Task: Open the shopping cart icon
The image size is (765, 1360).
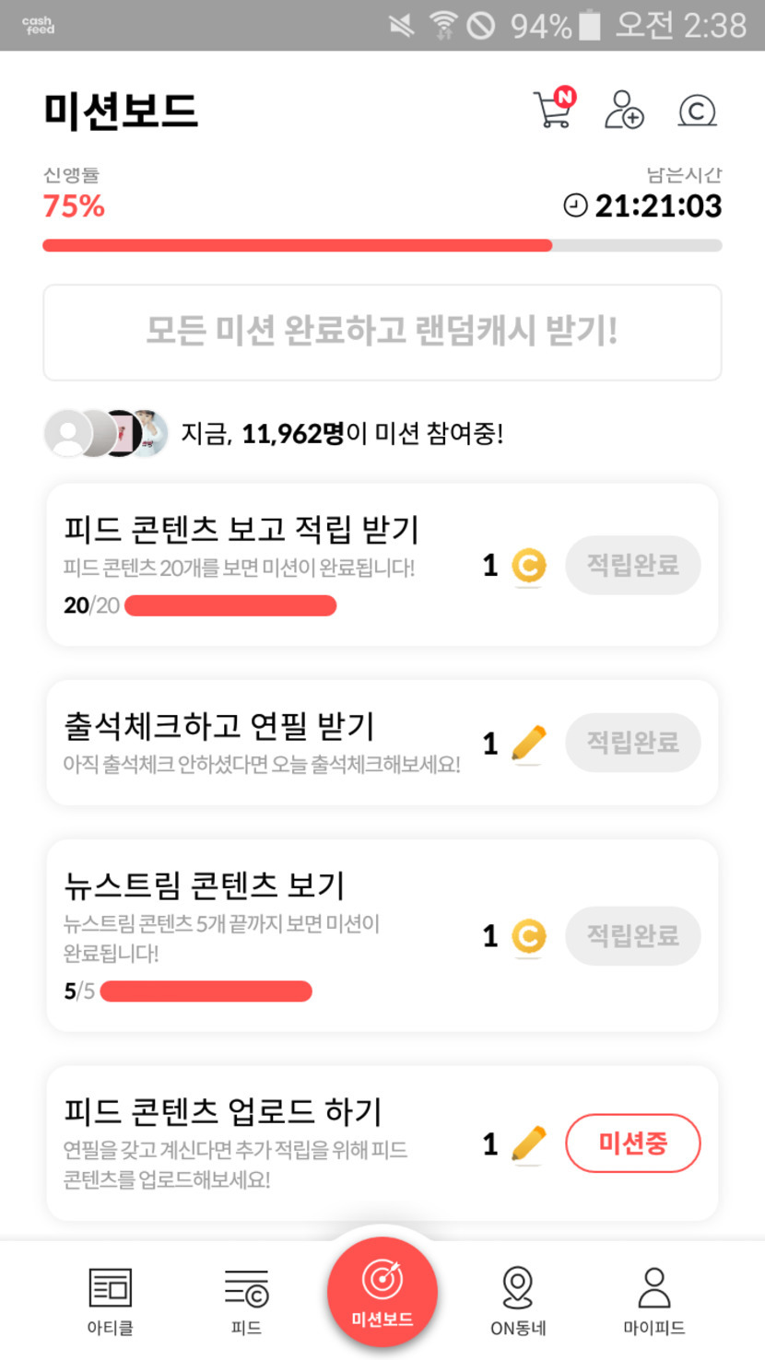Action: coord(553,110)
